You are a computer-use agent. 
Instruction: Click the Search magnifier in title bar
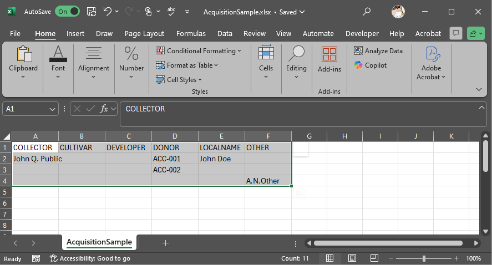click(x=367, y=11)
